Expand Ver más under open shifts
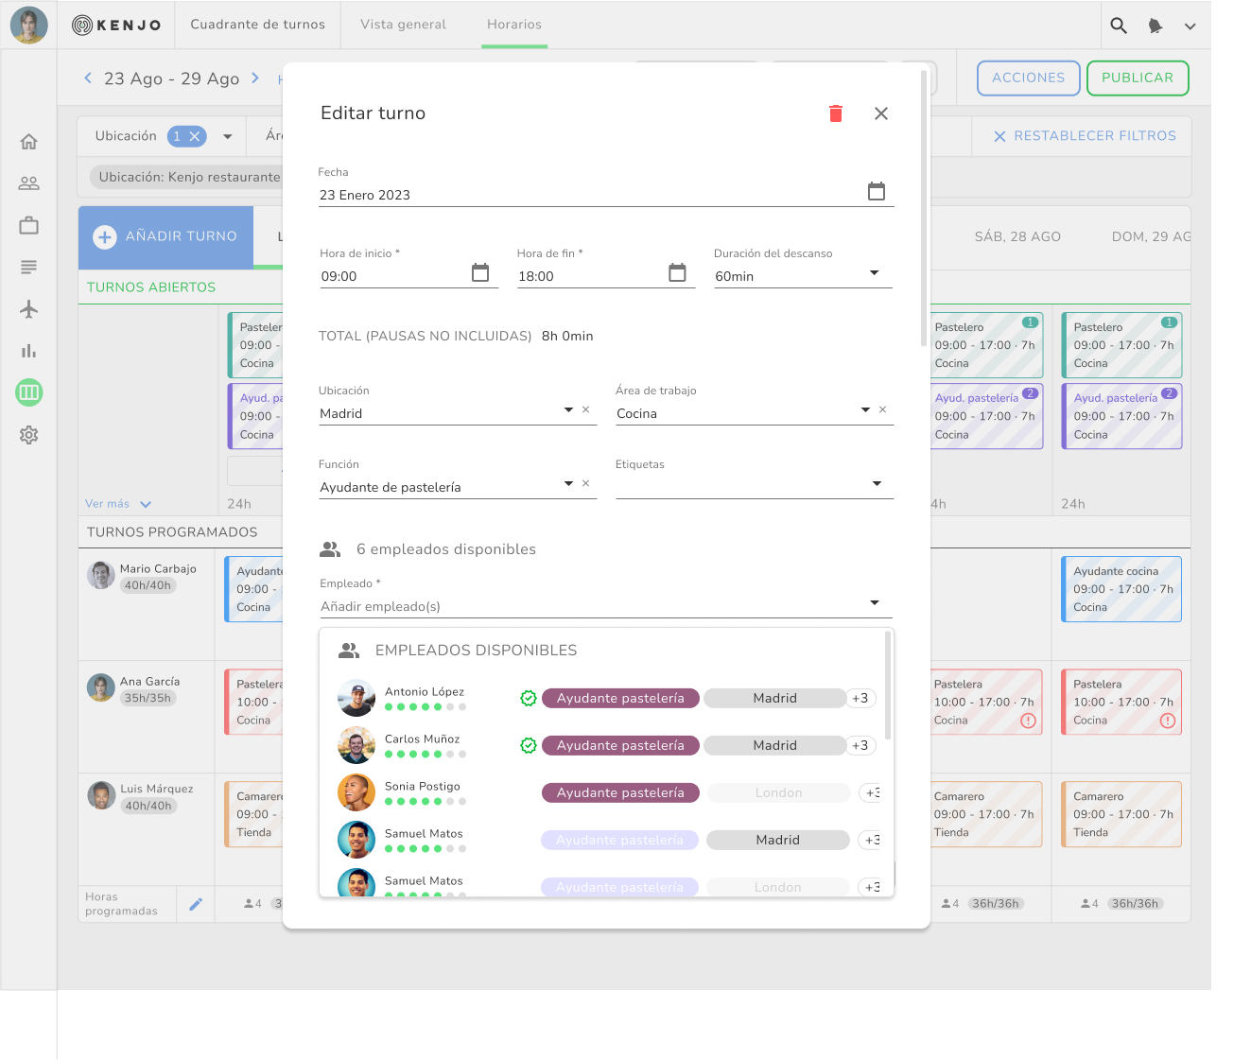 118,504
